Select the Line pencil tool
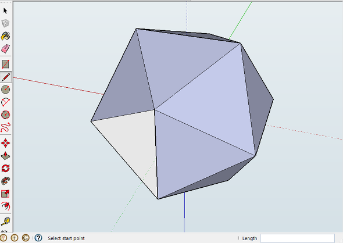Image resolution: width=343 pixels, height=243 pixels. point(6,77)
